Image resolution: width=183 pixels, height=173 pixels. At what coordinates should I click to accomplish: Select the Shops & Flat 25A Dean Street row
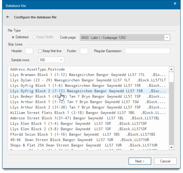89,145
